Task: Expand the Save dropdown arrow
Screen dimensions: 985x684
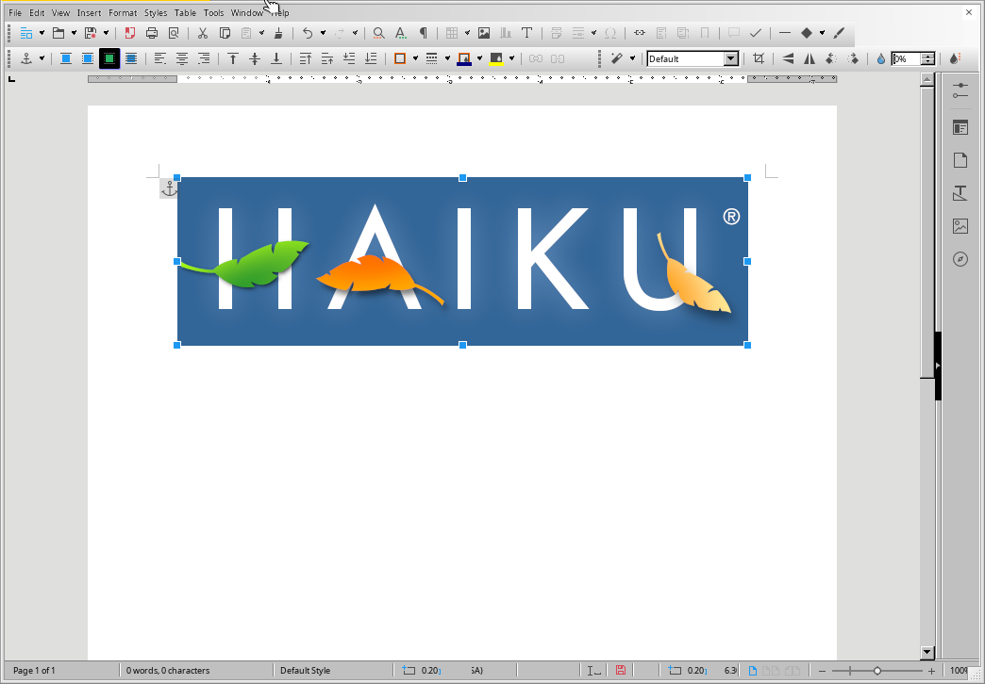Action: click(x=107, y=33)
